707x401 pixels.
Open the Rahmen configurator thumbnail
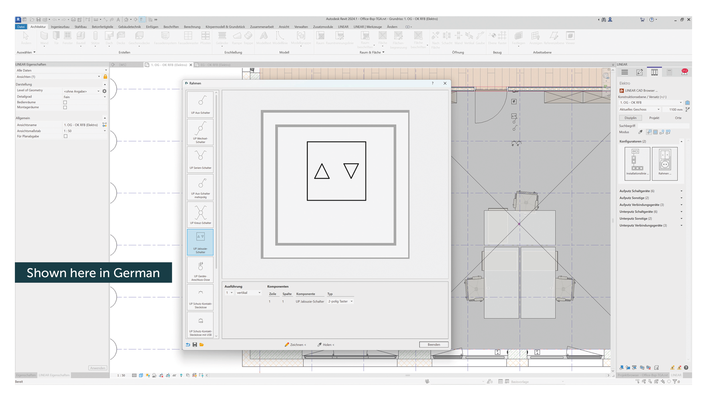tap(665, 163)
